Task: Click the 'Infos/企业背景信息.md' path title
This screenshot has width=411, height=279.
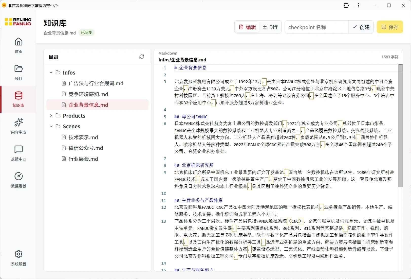Action: (182, 60)
